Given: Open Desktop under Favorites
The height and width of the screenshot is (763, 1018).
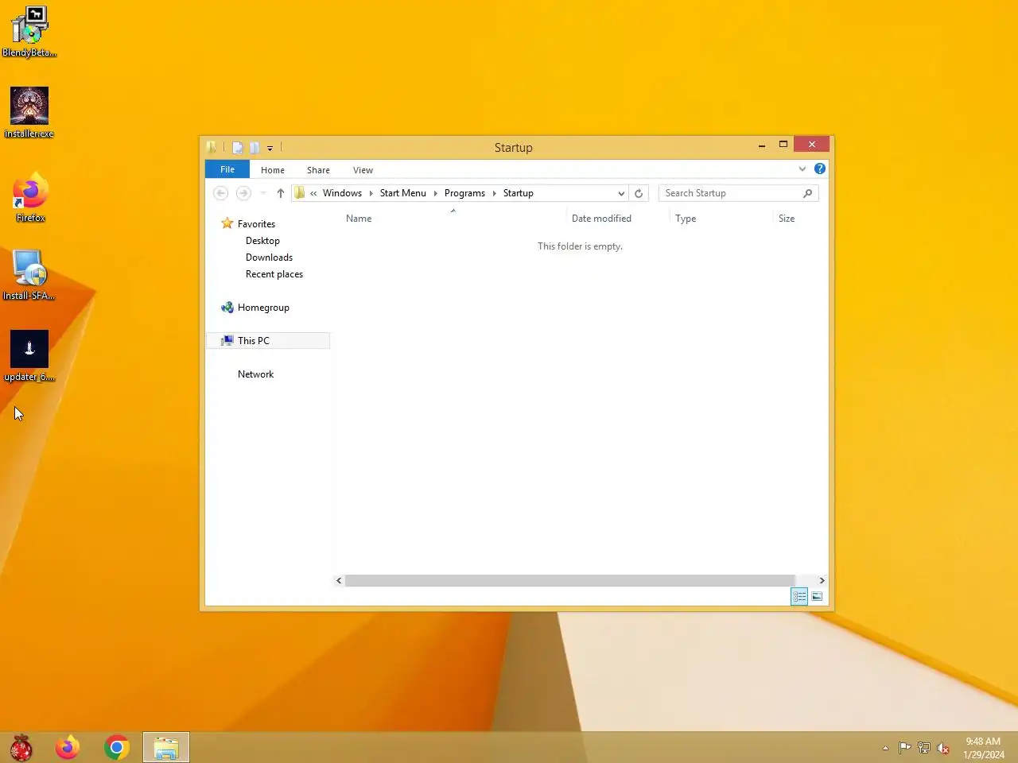Looking at the screenshot, I should [x=262, y=241].
